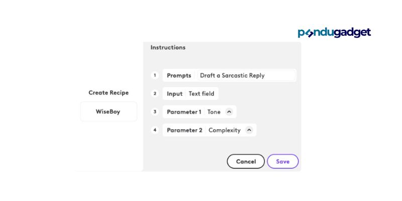Click the Parameter 1 label
Image resolution: width=402 pixels, height=201 pixels.
click(184, 112)
